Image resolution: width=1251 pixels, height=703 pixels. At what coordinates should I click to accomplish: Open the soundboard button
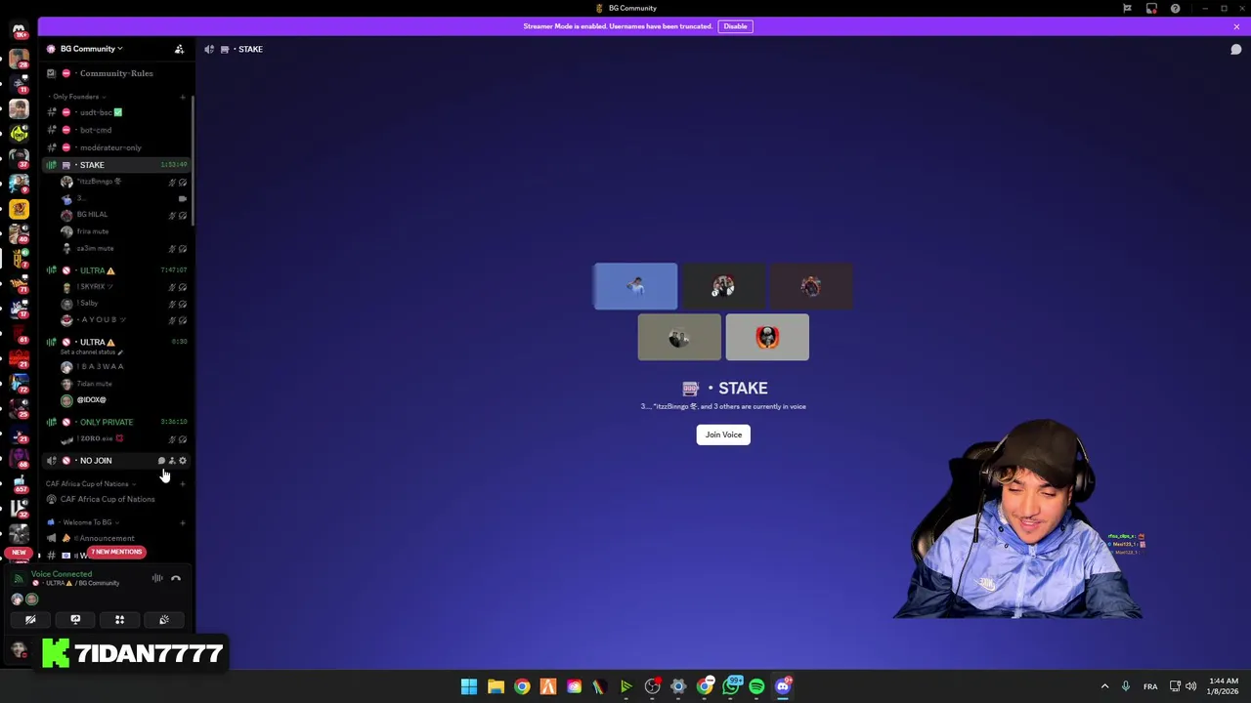(164, 619)
